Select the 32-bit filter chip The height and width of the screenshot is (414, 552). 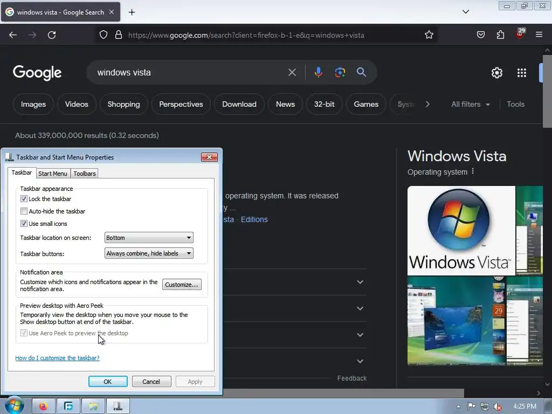click(x=324, y=104)
